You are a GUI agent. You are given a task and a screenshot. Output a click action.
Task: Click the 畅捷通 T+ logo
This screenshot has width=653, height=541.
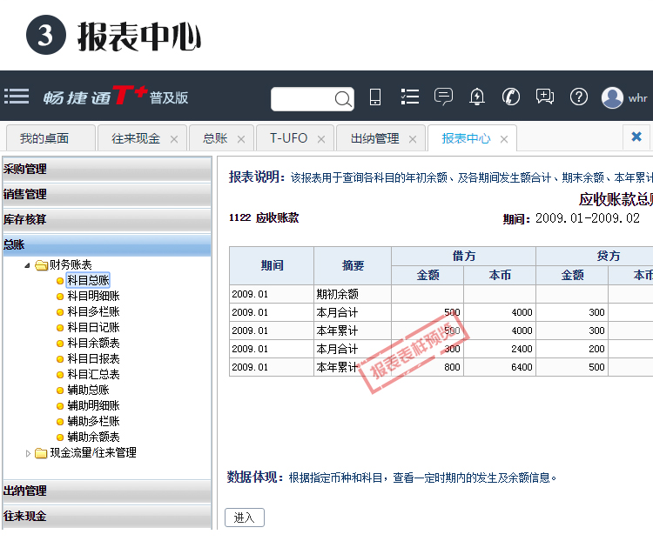115,97
